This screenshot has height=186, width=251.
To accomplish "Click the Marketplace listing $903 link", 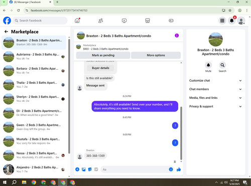I will coord(106,49).
